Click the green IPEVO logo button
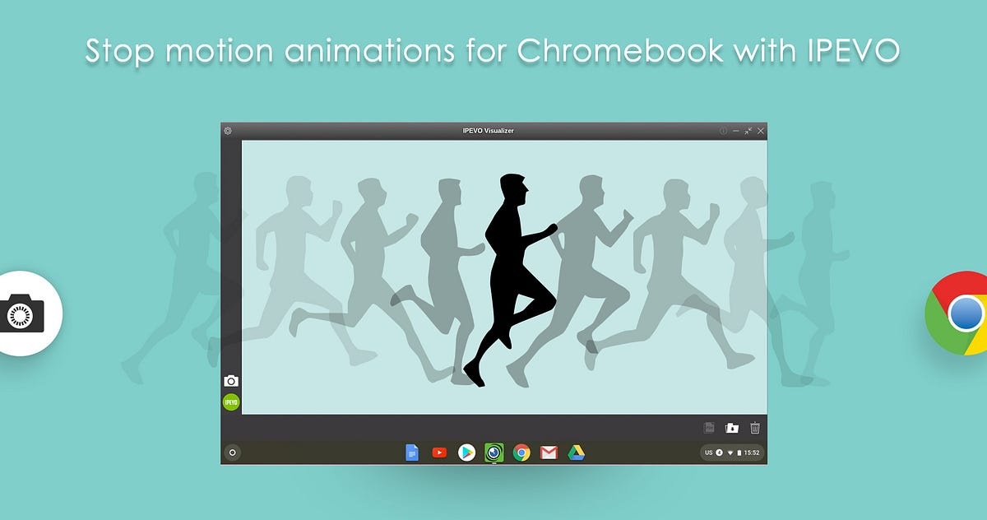The width and height of the screenshot is (987, 520). click(231, 402)
